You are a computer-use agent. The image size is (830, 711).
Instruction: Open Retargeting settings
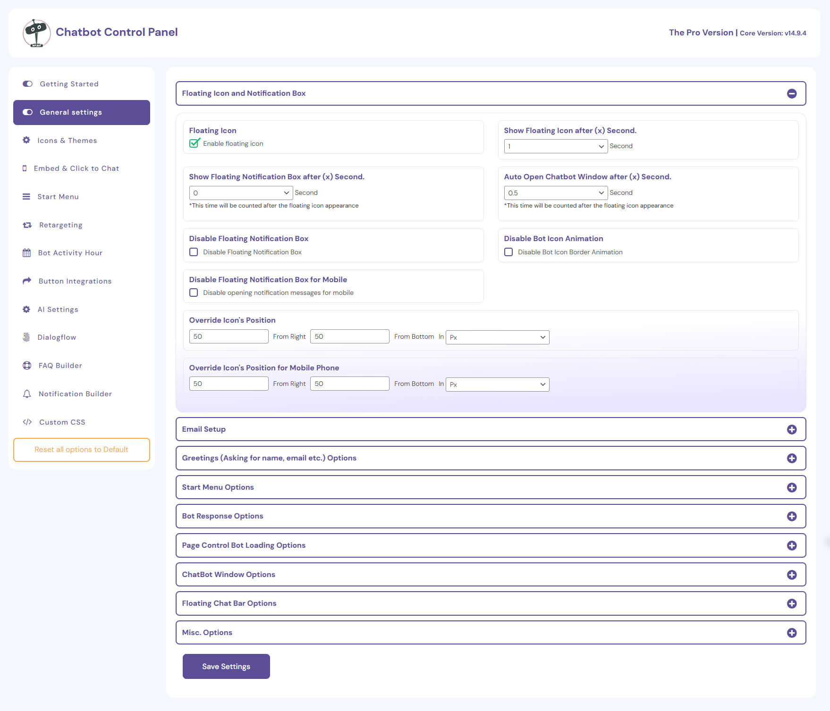pos(82,225)
